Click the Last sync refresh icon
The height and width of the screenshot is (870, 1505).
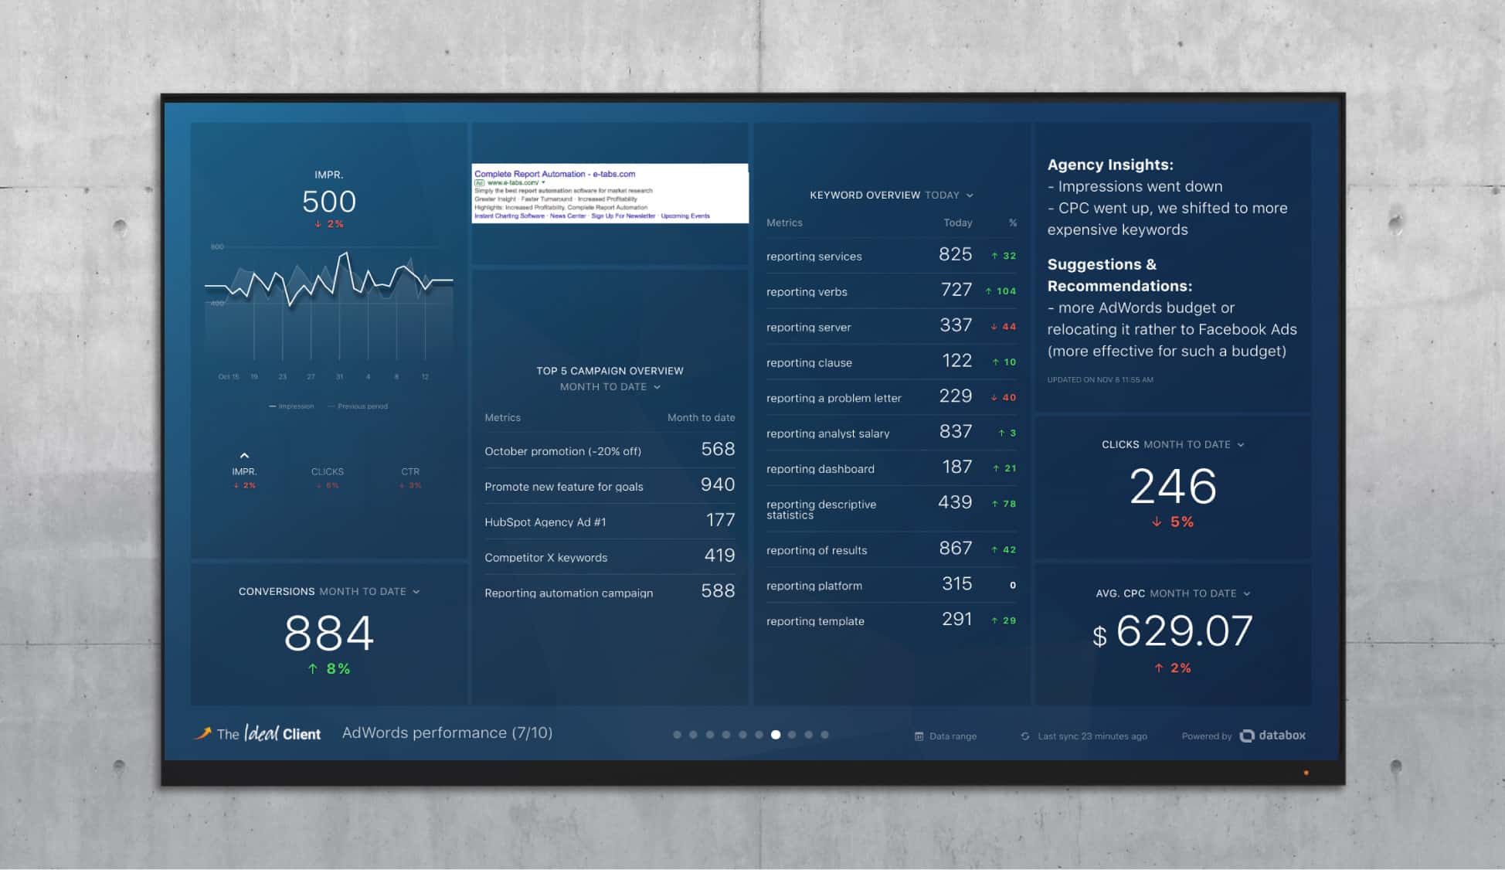(x=1025, y=736)
